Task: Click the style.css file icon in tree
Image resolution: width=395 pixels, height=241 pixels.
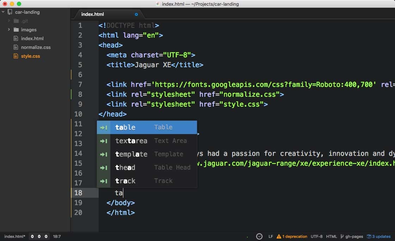Action: [16, 56]
